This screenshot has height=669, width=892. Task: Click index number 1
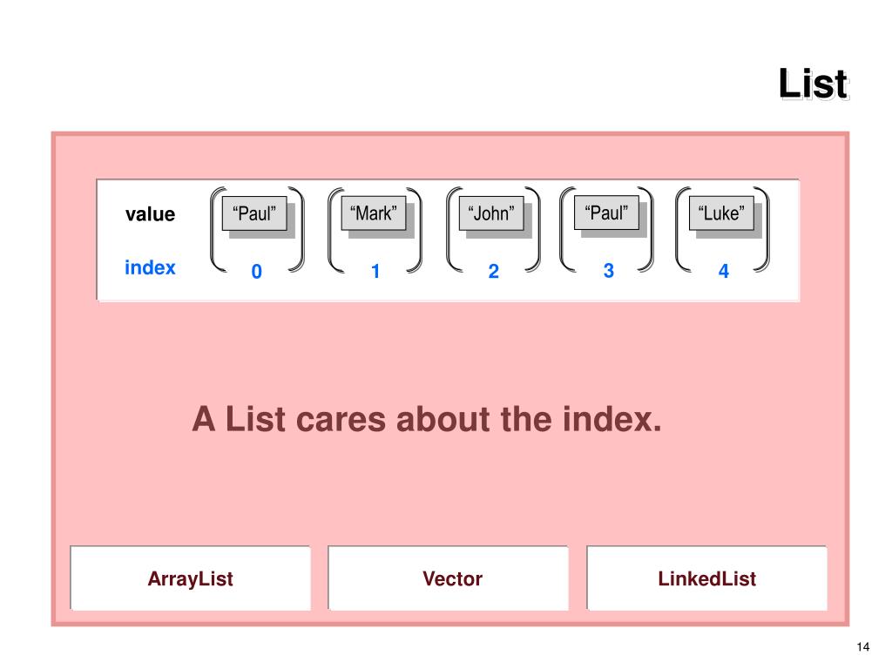375,272
